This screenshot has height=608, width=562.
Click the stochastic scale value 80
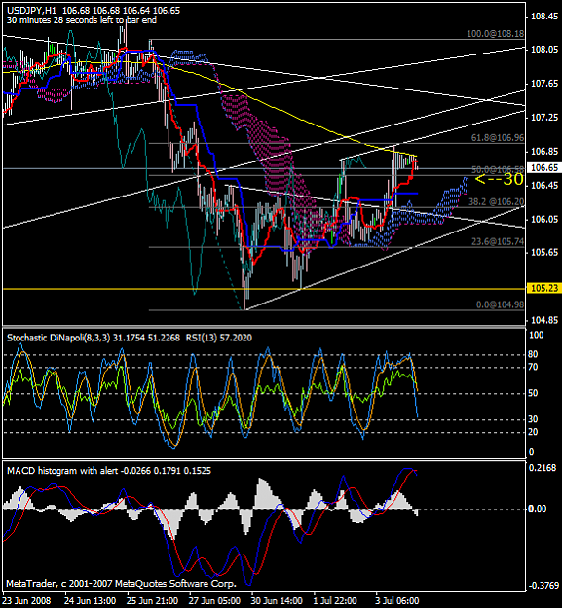[534, 354]
